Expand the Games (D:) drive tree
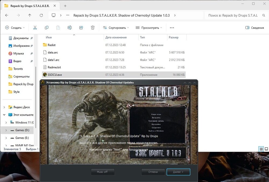 tap(6, 130)
